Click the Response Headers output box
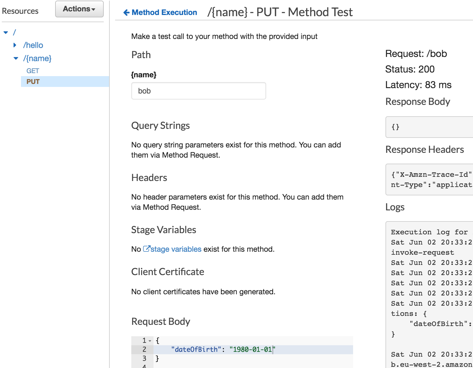 coord(429,180)
